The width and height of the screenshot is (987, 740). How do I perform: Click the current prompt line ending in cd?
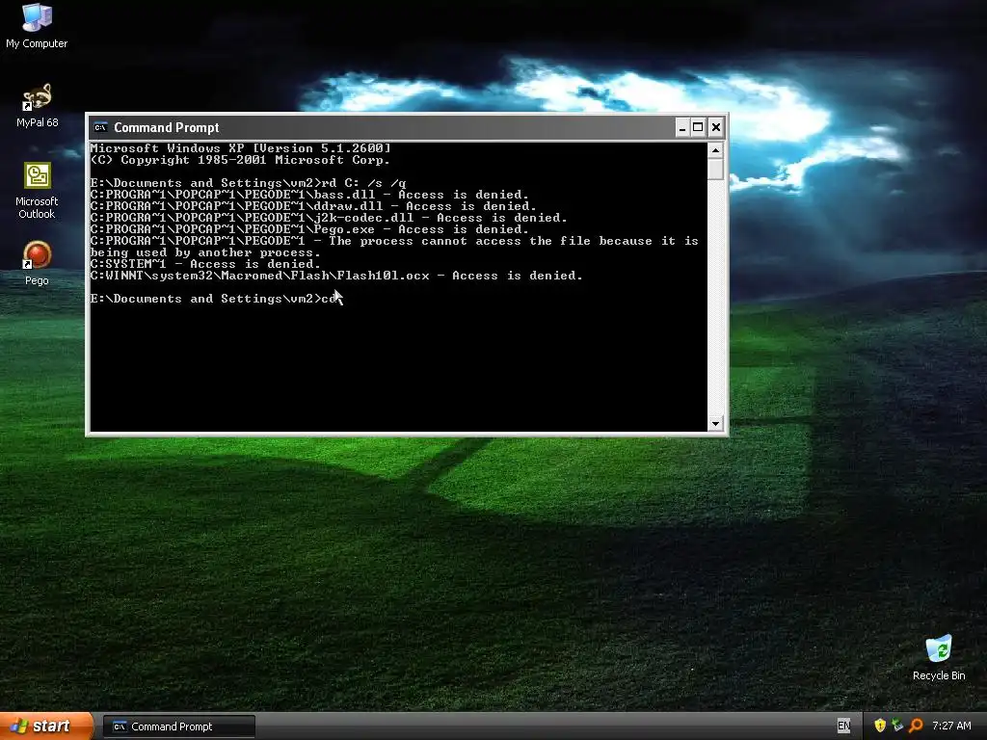213,299
